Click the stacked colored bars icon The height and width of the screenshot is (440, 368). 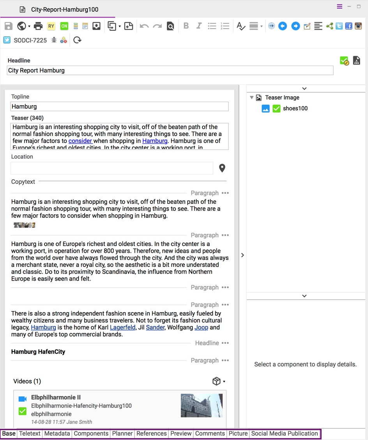(x=76, y=26)
